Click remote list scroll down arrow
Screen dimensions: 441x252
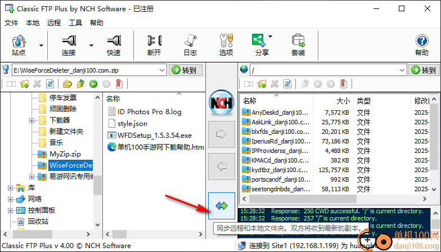(x=434, y=189)
